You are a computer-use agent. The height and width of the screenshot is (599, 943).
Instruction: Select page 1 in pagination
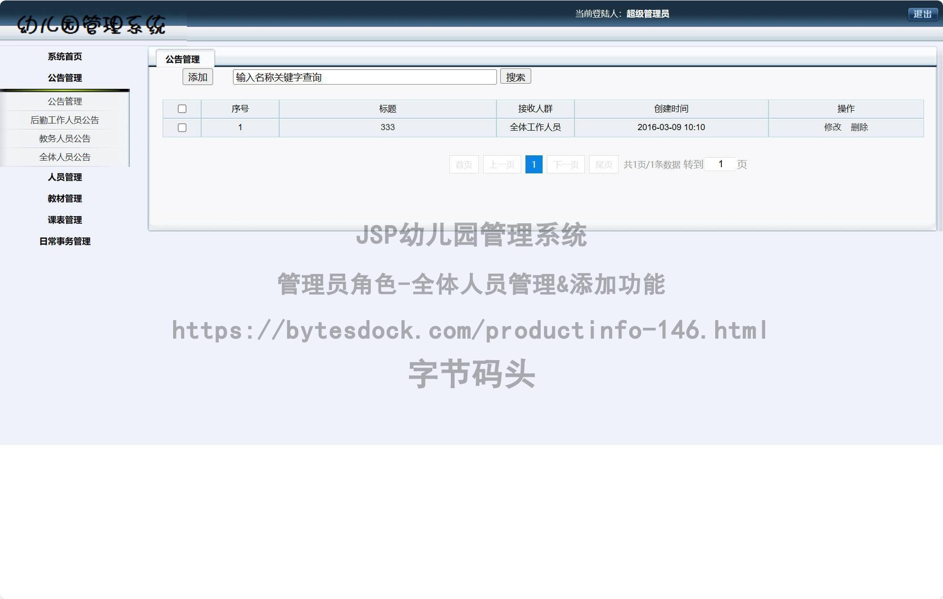[x=534, y=164]
